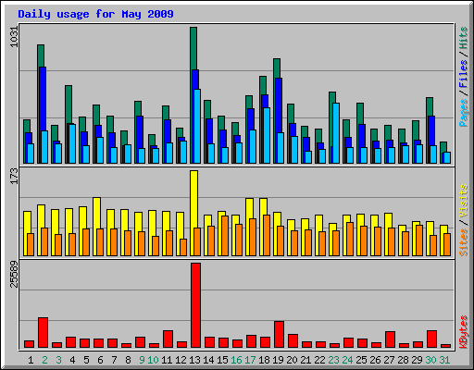Viewport: 474px width, 370px height.
Task: Click the light blue Pages bar for day 23
Action: [336, 133]
